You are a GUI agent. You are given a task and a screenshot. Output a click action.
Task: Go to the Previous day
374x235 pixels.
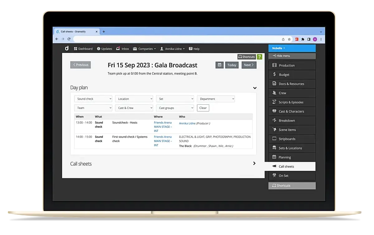click(80, 65)
